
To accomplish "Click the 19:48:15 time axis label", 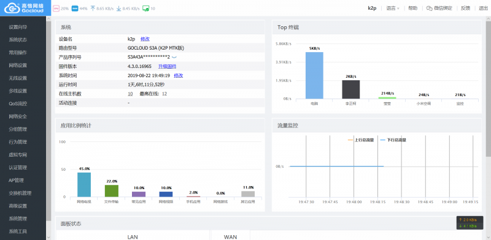I will pyautogui.click(x=378, y=202).
